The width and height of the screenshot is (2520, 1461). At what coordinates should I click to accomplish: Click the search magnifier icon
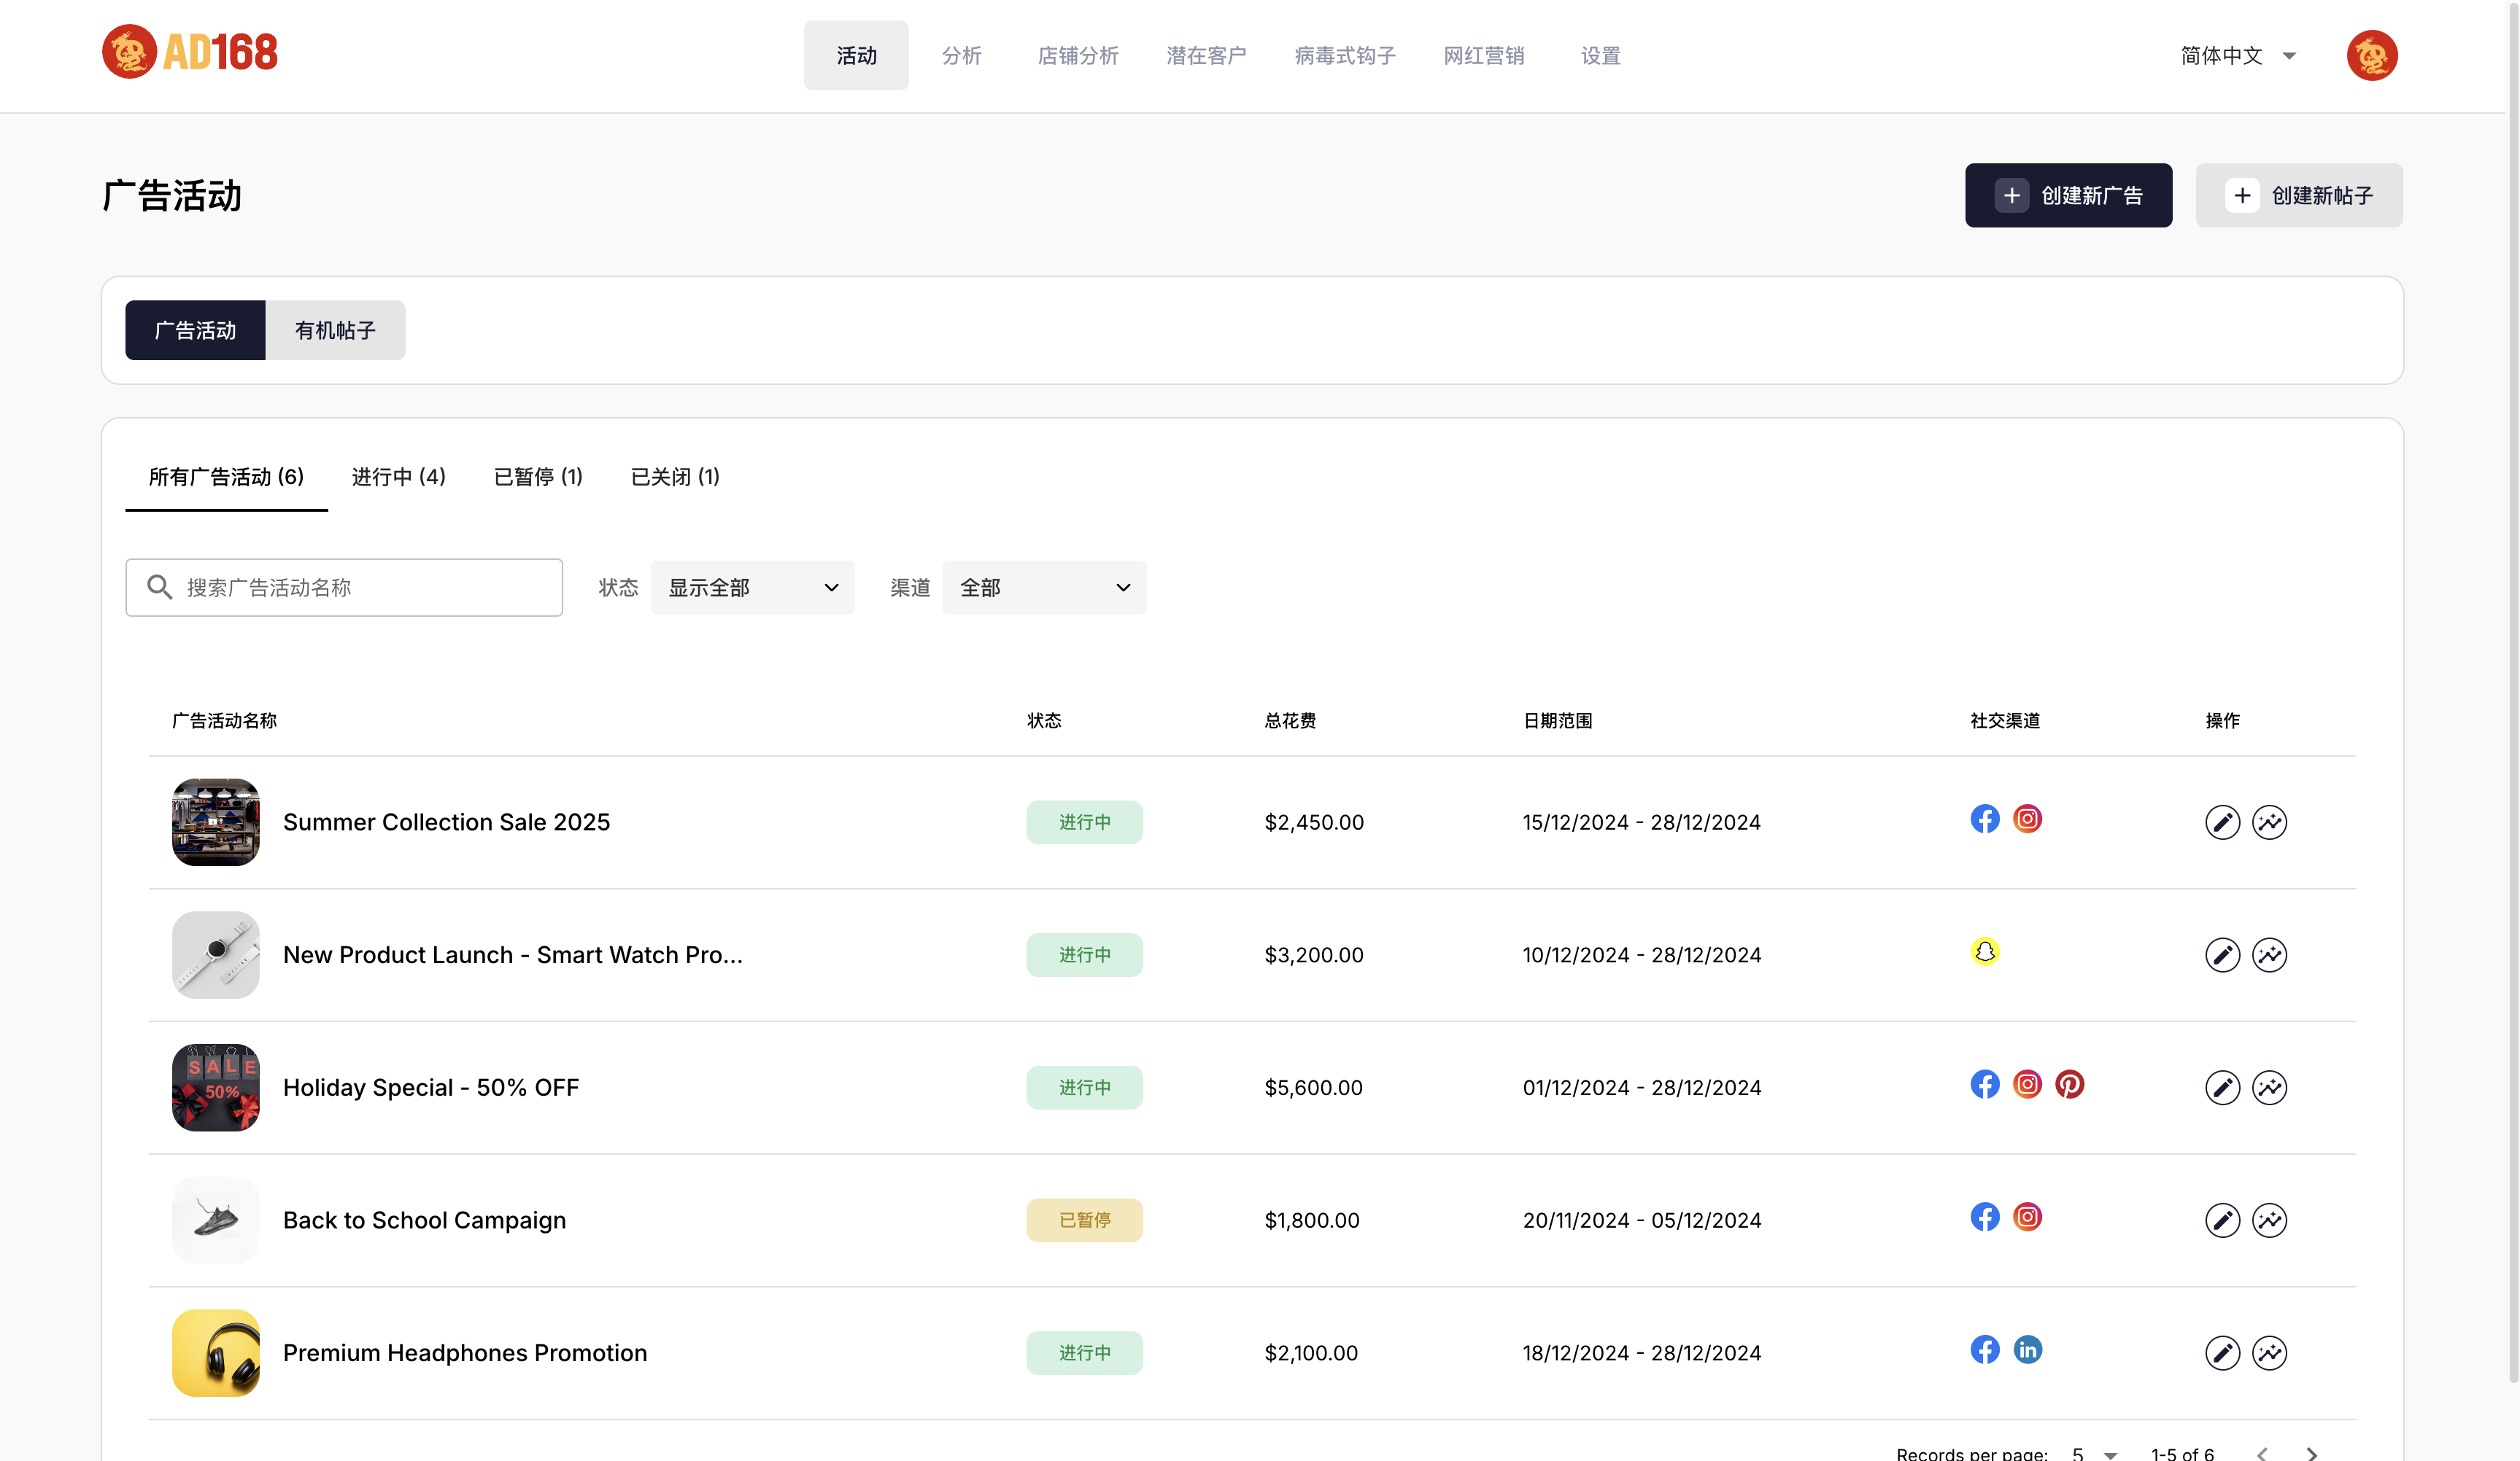[159, 587]
